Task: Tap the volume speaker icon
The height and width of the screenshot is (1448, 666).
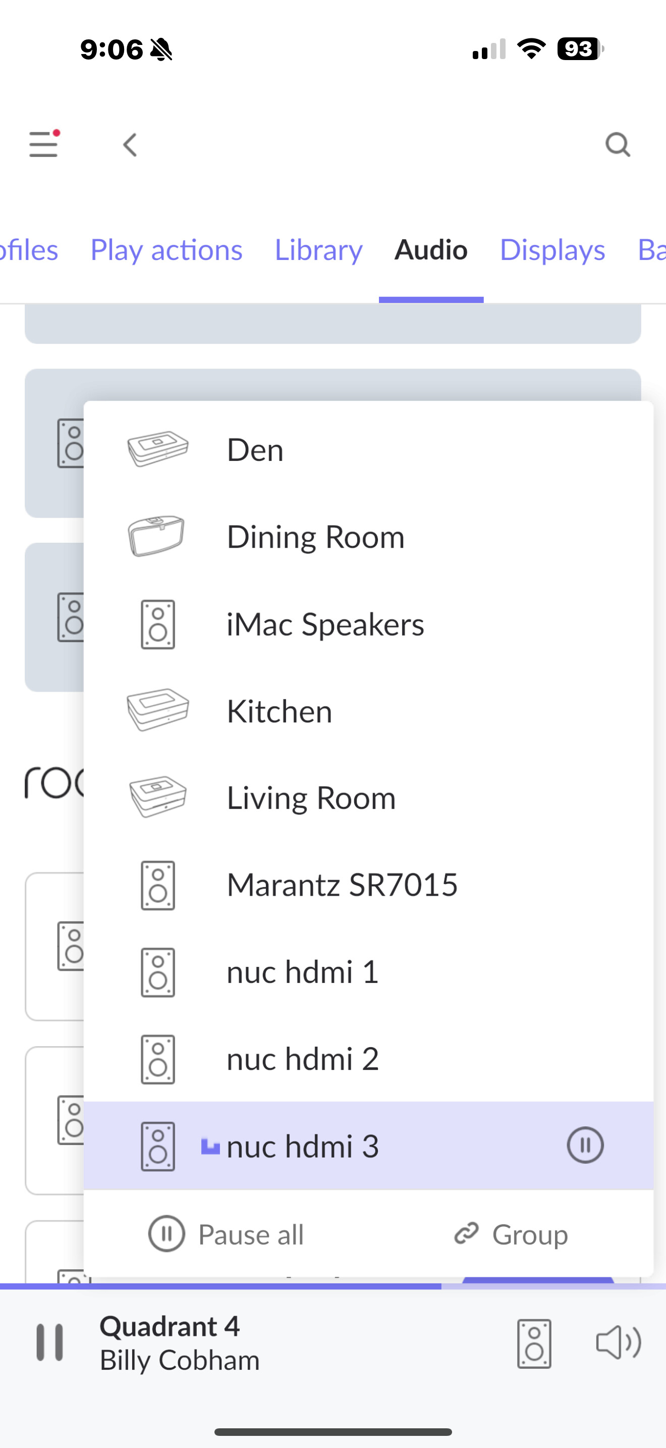Action: pyautogui.click(x=618, y=1343)
